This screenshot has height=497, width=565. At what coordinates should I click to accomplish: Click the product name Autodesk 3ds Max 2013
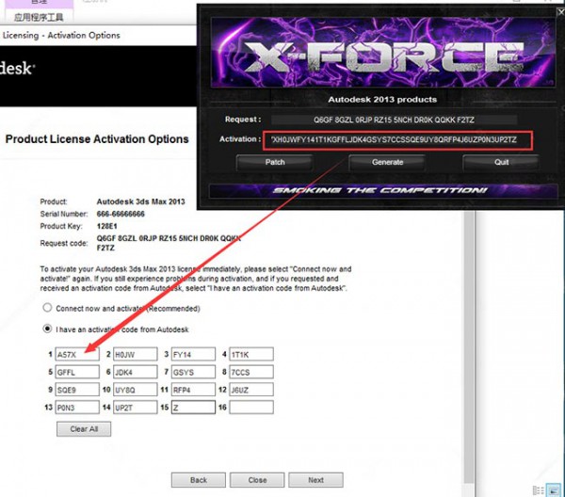click(140, 201)
